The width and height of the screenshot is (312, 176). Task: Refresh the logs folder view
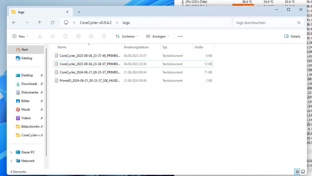52,23
